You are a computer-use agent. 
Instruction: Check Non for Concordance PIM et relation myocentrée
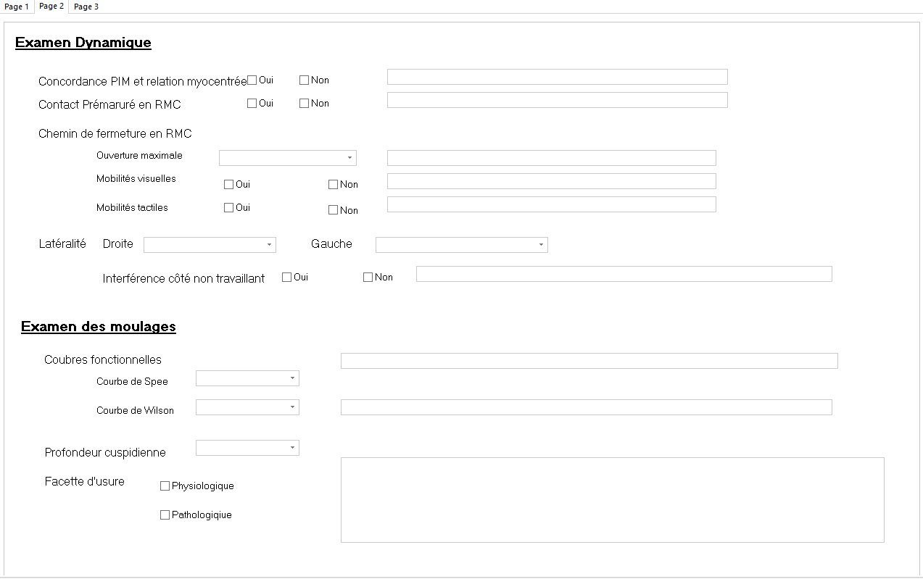(x=305, y=80)
